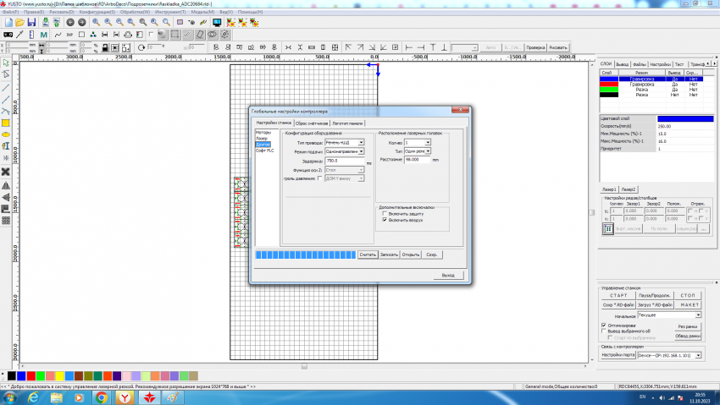Click the 'Считать' button in dialog
This screenshot has height=405, width=720.
tap(367, 254)
